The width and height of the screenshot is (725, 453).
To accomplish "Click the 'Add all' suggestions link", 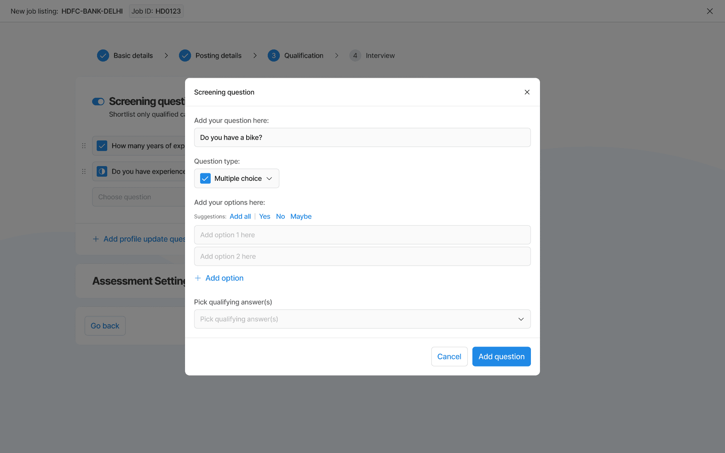I will (x=240, y=216).
